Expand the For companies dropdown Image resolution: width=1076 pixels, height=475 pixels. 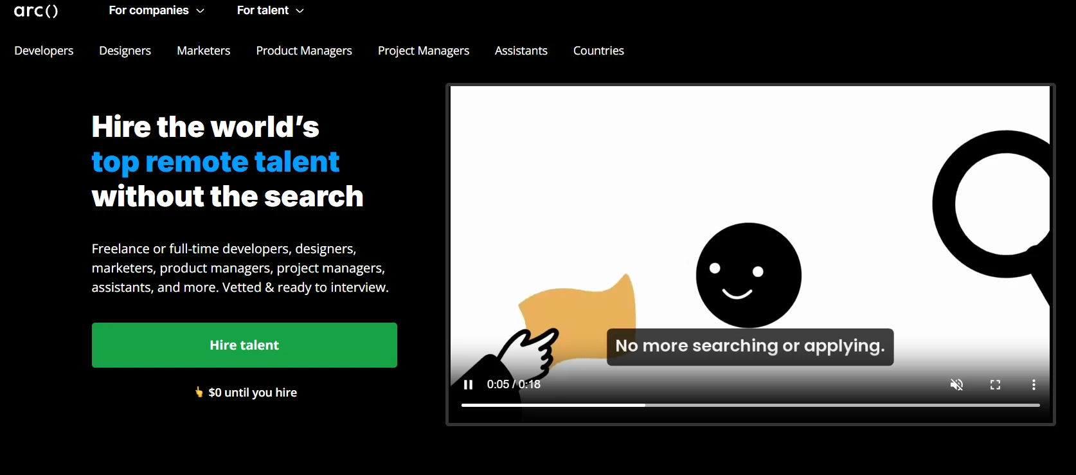[x=156, y=10]
